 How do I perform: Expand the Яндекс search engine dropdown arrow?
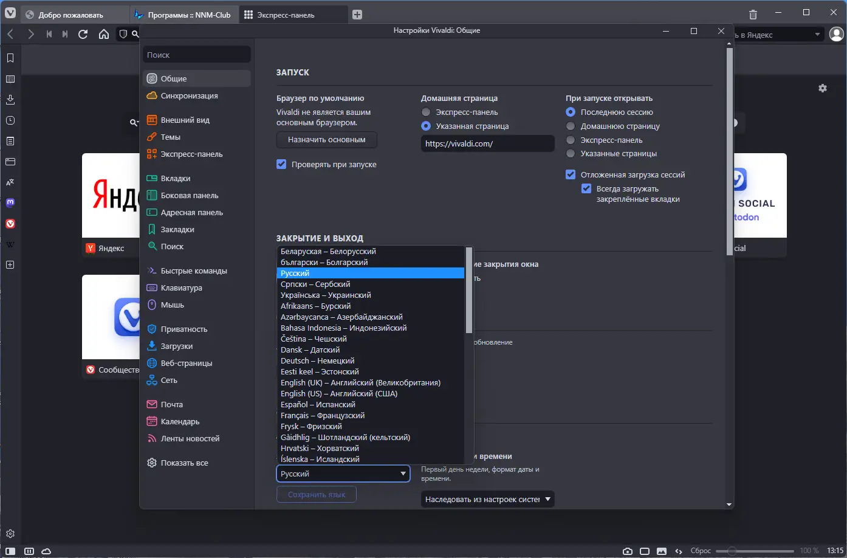pyautogui.click(x=817, y=35)
